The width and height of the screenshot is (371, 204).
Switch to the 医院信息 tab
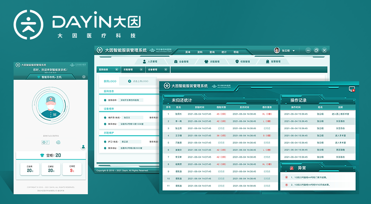pos(104,69)
